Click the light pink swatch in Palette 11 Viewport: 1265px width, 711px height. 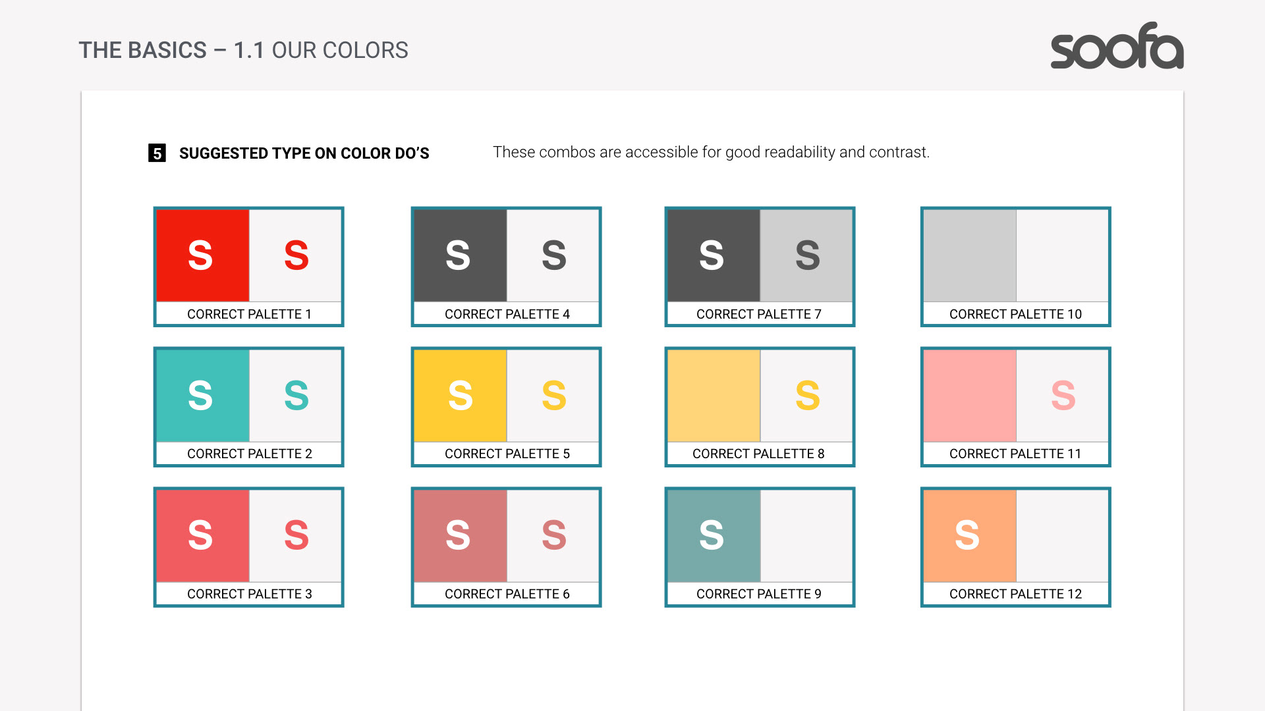[969, 395]
